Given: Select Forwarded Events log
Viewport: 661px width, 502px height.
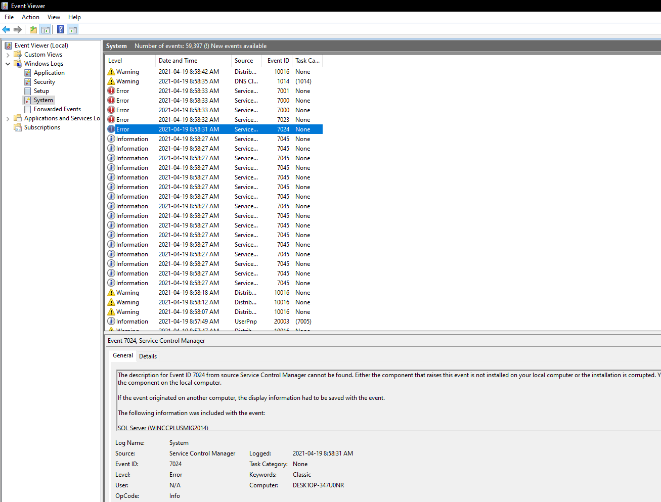Looking at the screenshot, I should coord(57,109).
